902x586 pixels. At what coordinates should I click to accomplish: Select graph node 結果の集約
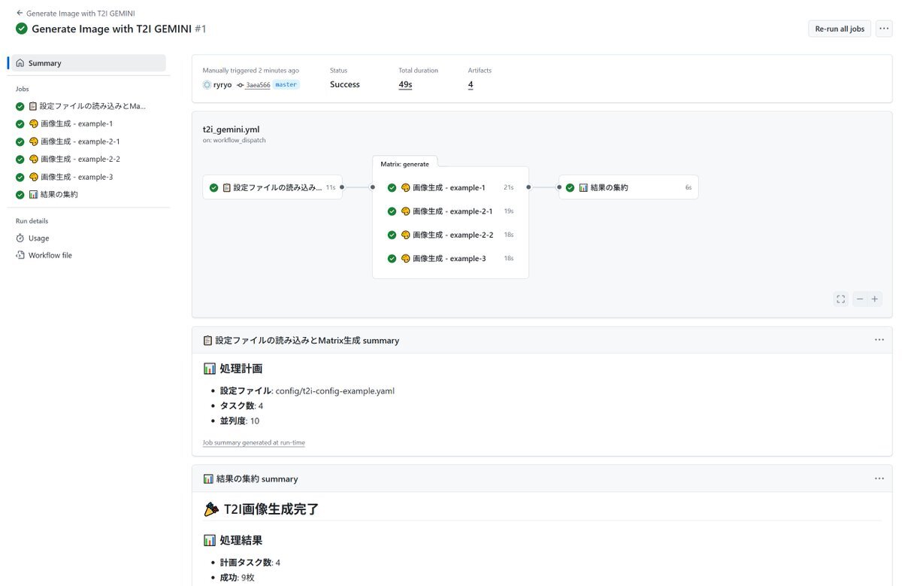point(628,187)
